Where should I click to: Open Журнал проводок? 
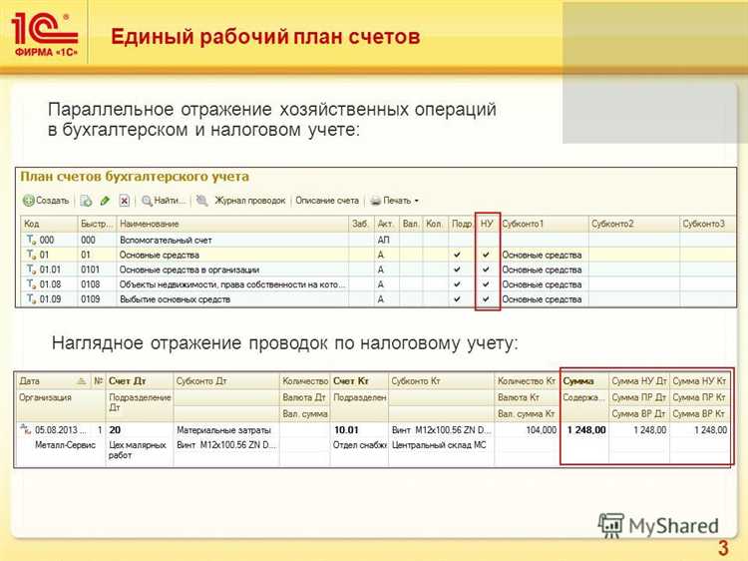250,200
